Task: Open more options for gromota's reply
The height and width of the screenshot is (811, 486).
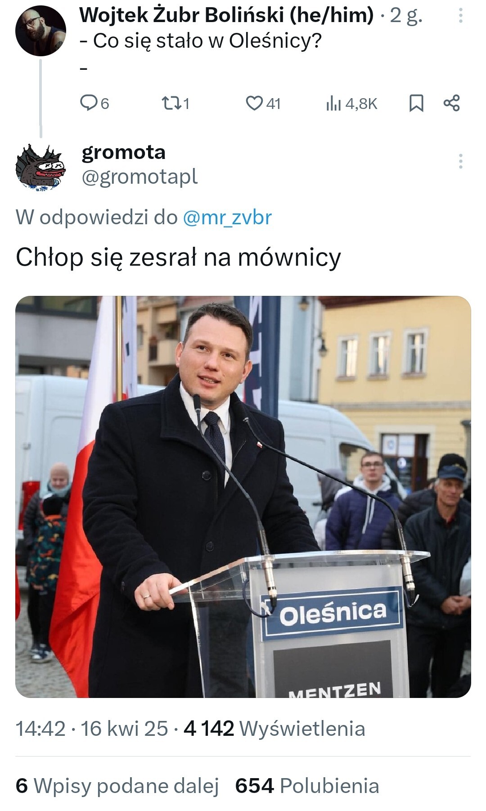Action: click(x=460, y=161)
